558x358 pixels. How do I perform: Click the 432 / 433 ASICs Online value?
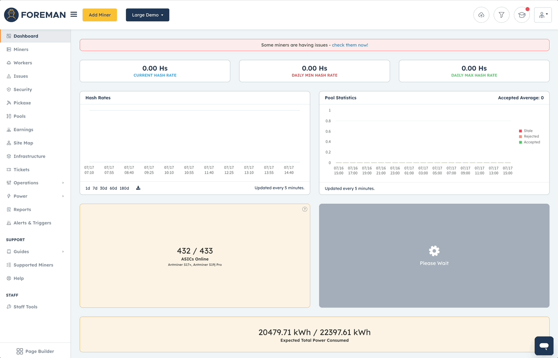[195, 251]
